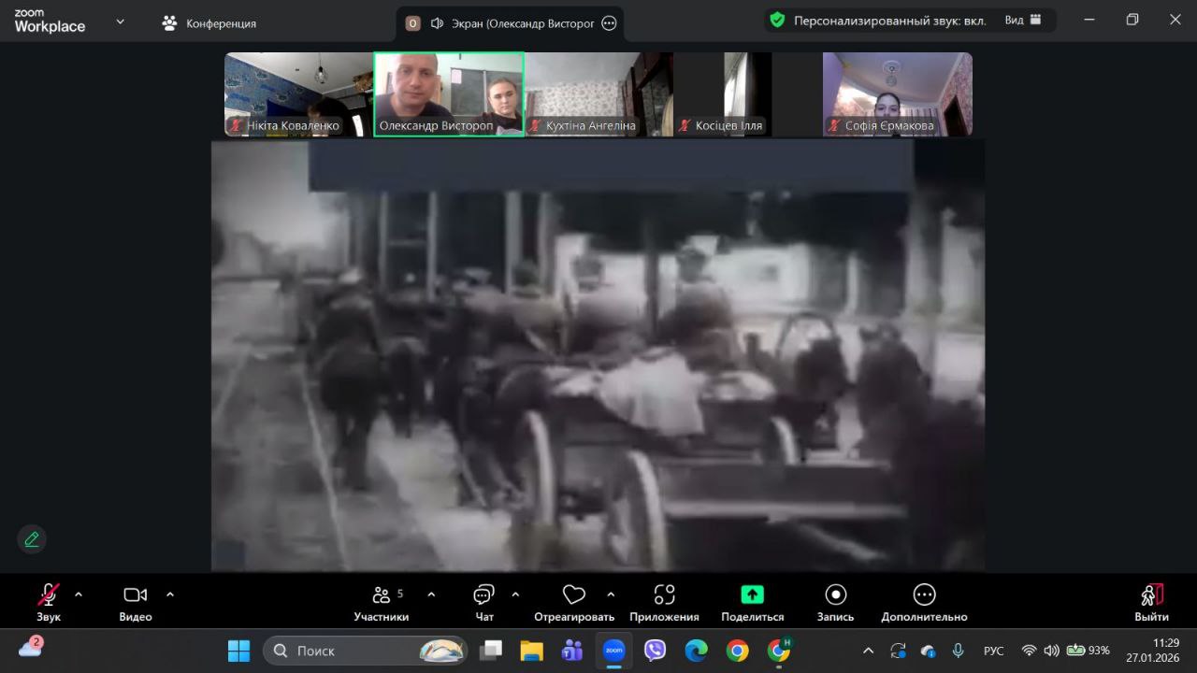Open Zoom Workplace dropdown chevron

pyautogui.click(x=120, y=21)
